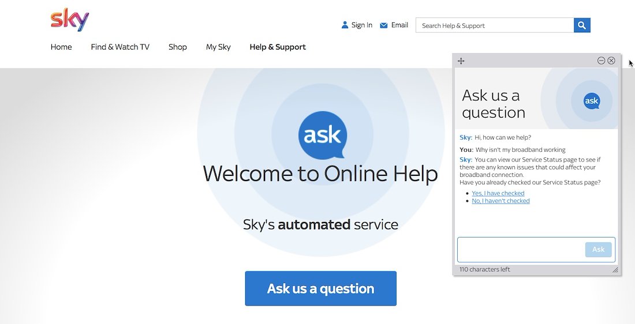
Task: Click the Sky logo
Action: (x=70, y=20)
